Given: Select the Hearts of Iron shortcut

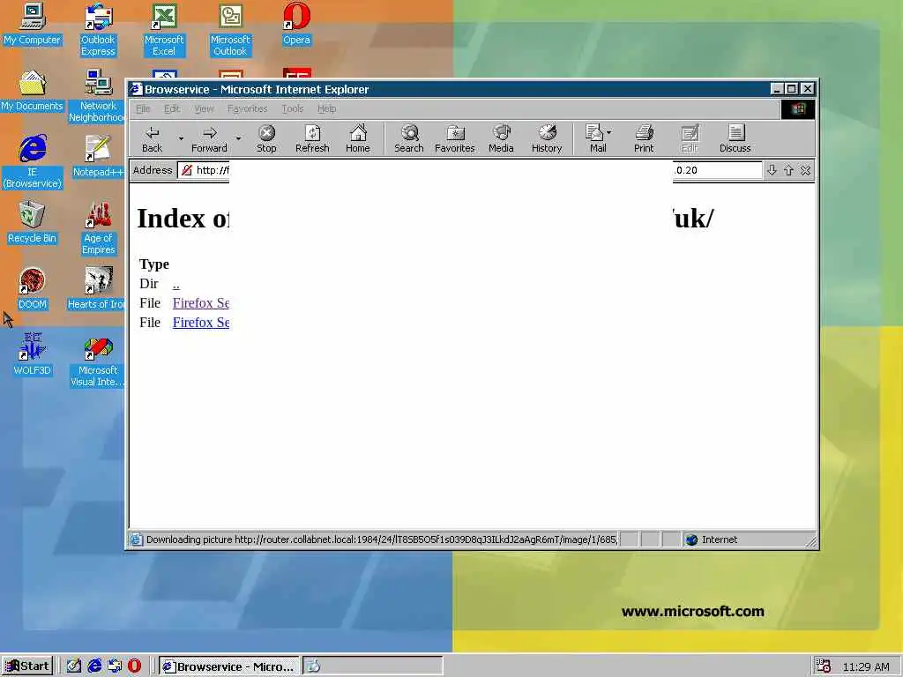Looking at the screenshot, I should [96, 289].
